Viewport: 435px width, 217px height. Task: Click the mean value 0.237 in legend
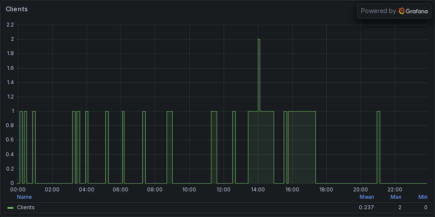(366, 207)
